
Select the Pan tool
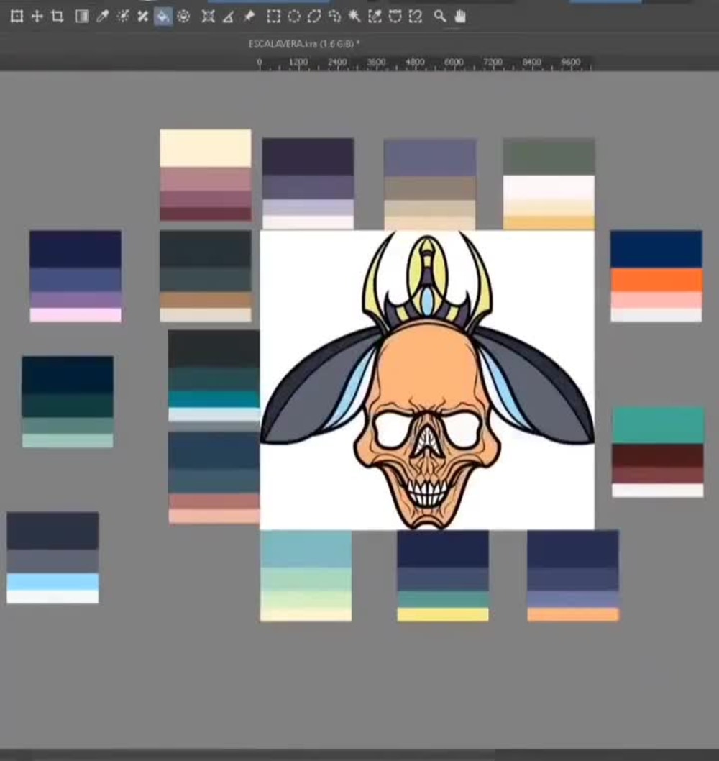pos(459,16)
